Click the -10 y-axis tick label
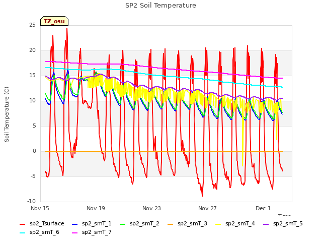The image size is (322, 242). point(31,201)
